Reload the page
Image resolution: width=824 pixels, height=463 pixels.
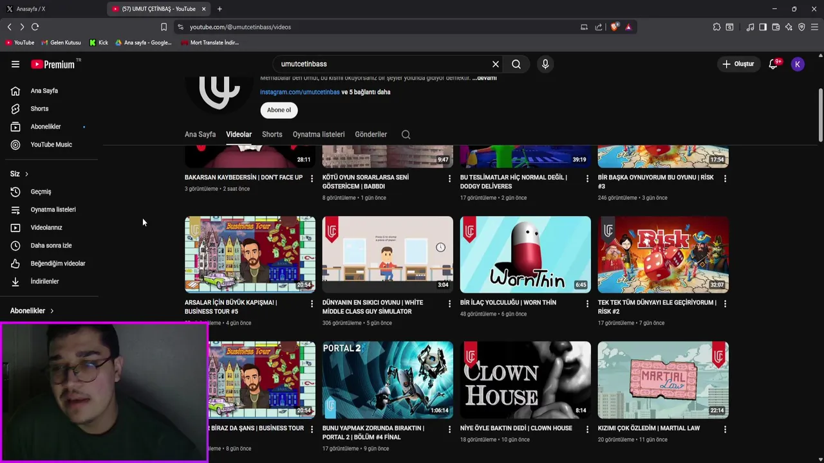[x=35, y=27]
